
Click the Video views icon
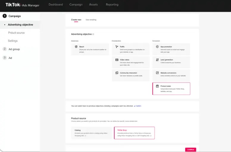(x=117, y=60)
